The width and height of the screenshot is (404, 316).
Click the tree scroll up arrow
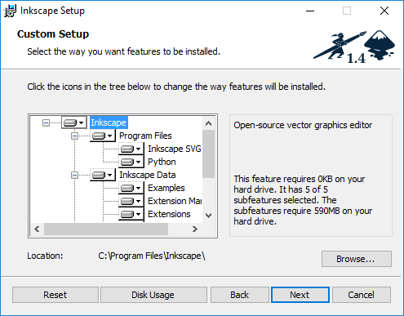click(209, 123)
